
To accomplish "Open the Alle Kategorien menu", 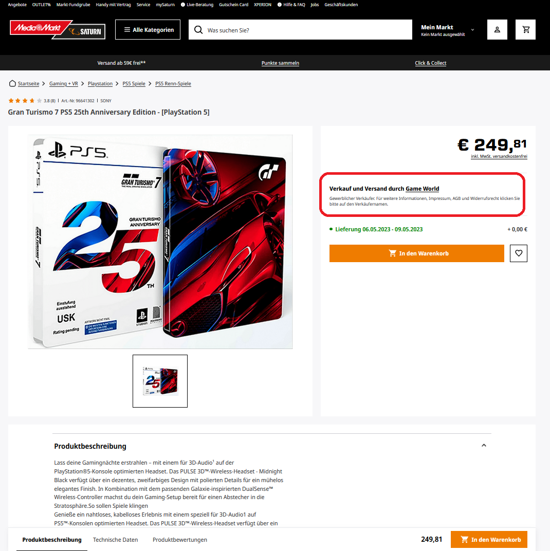I will (148, 29).
